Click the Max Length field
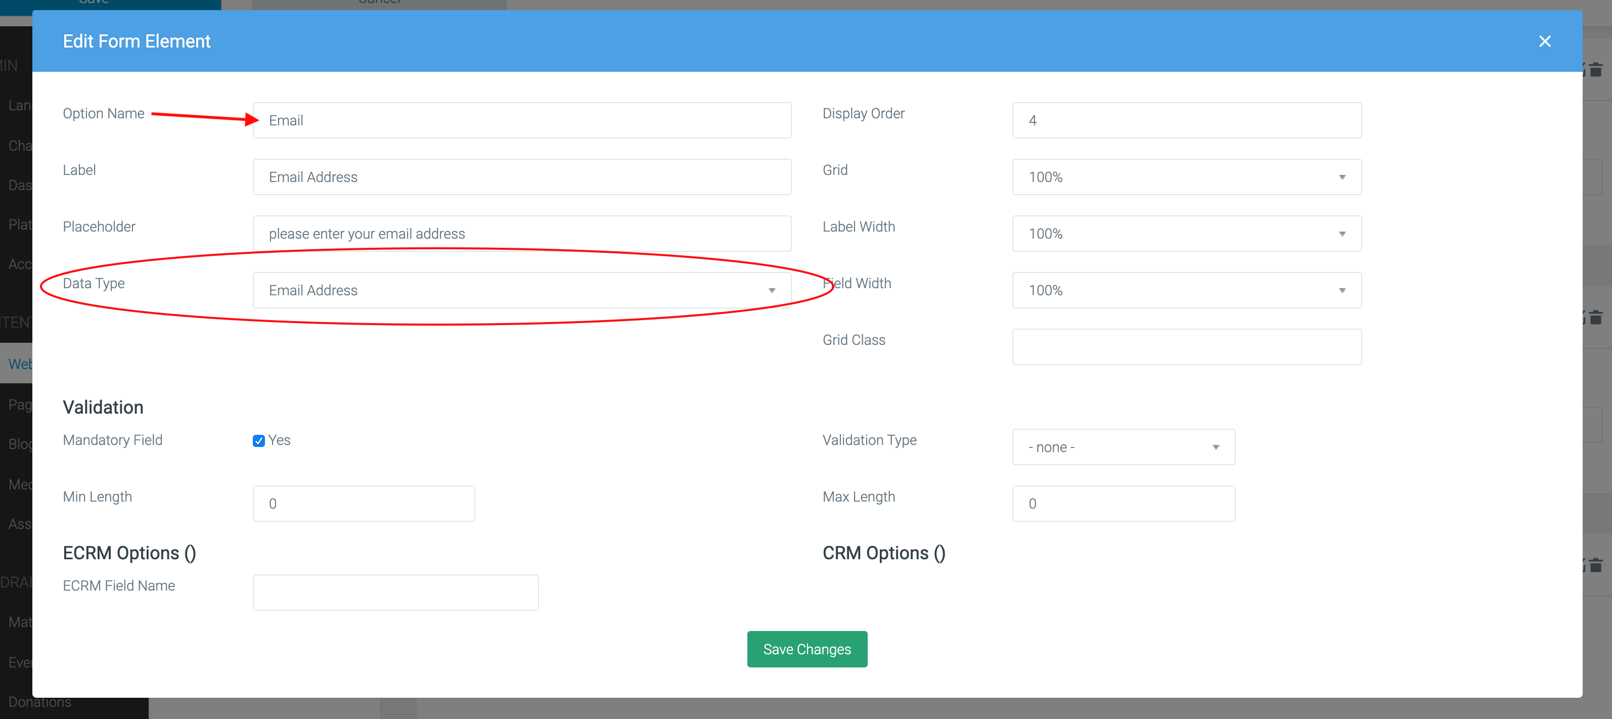1612x719 pixels. pyautogui.click(x=1123, y=503)
